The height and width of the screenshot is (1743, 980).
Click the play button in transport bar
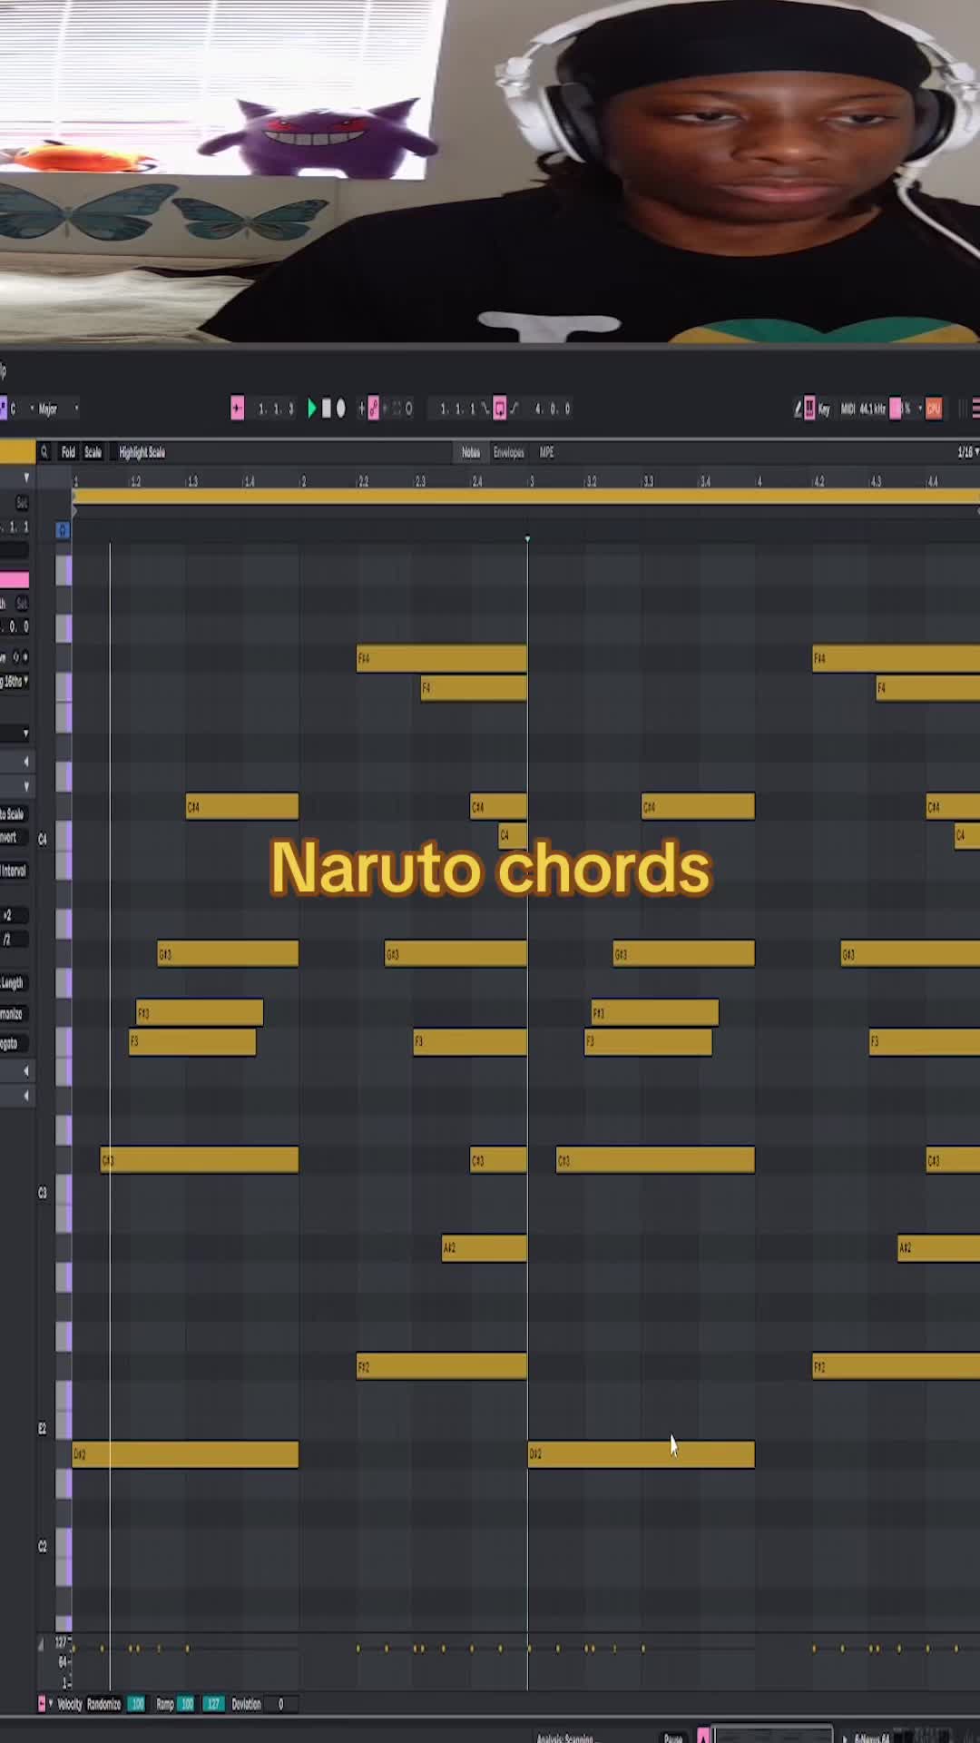pos(311,409)
